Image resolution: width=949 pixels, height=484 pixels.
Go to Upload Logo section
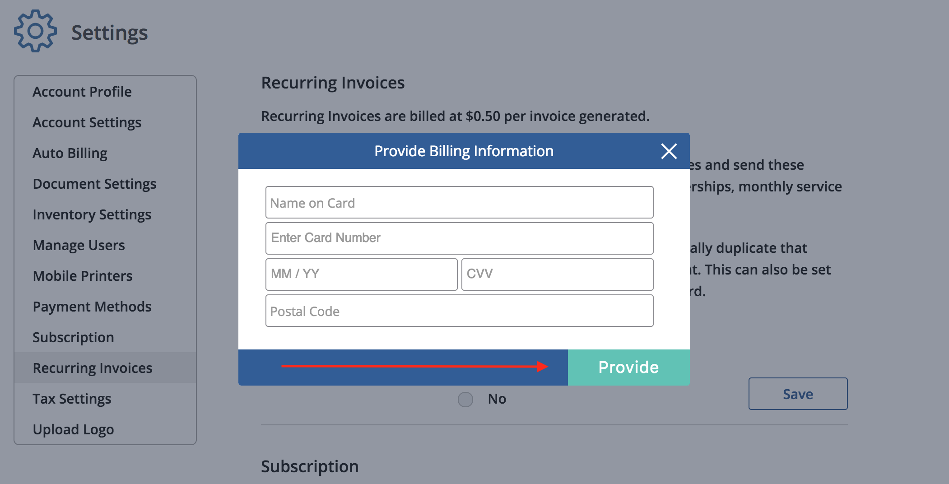point(73,429)
